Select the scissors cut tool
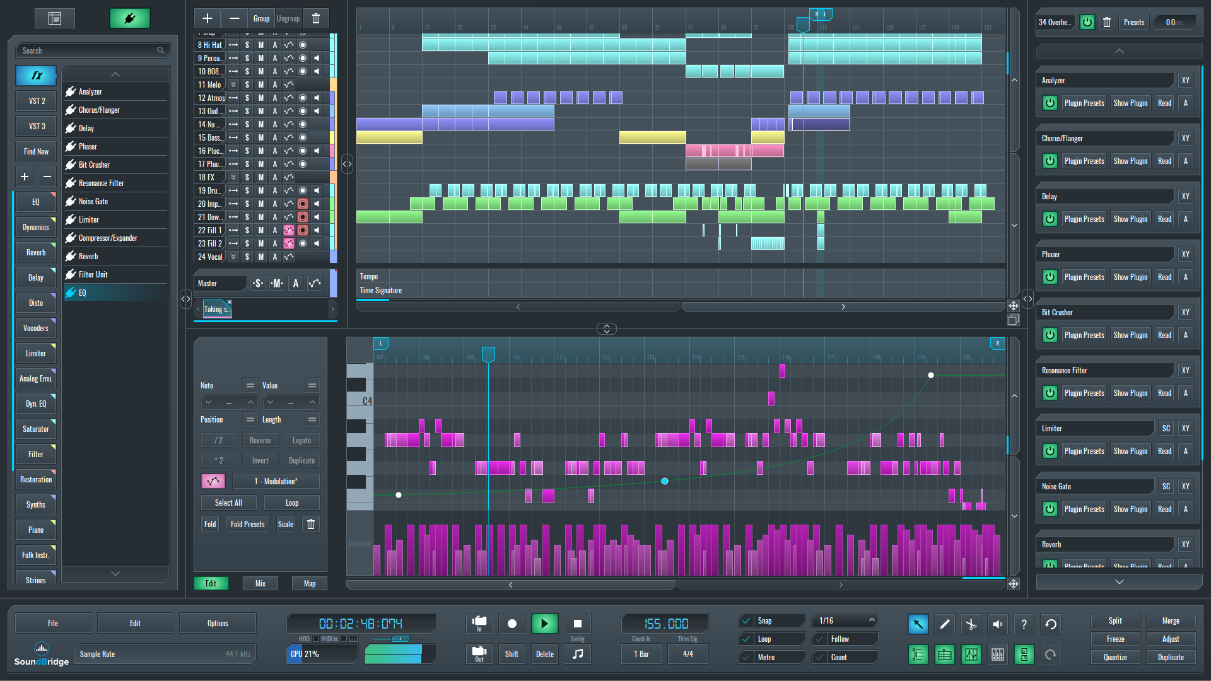 (x=971, y=624)
